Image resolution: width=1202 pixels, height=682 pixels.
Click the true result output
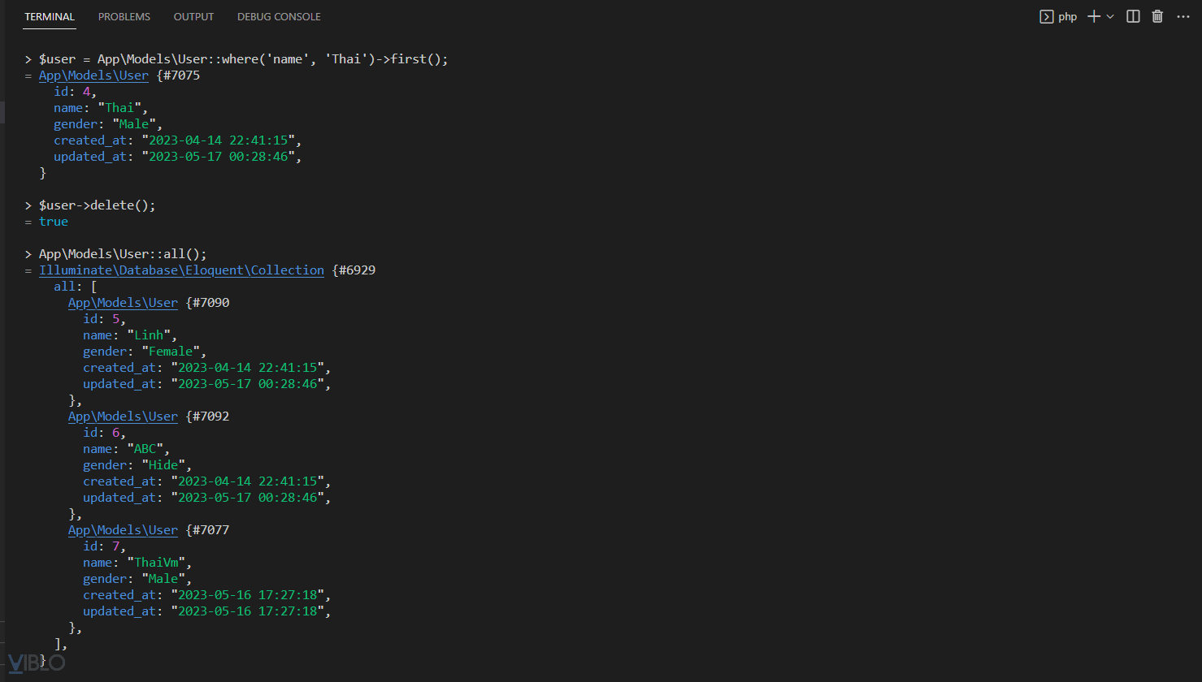pyautogui.click(x=54, y=222)
